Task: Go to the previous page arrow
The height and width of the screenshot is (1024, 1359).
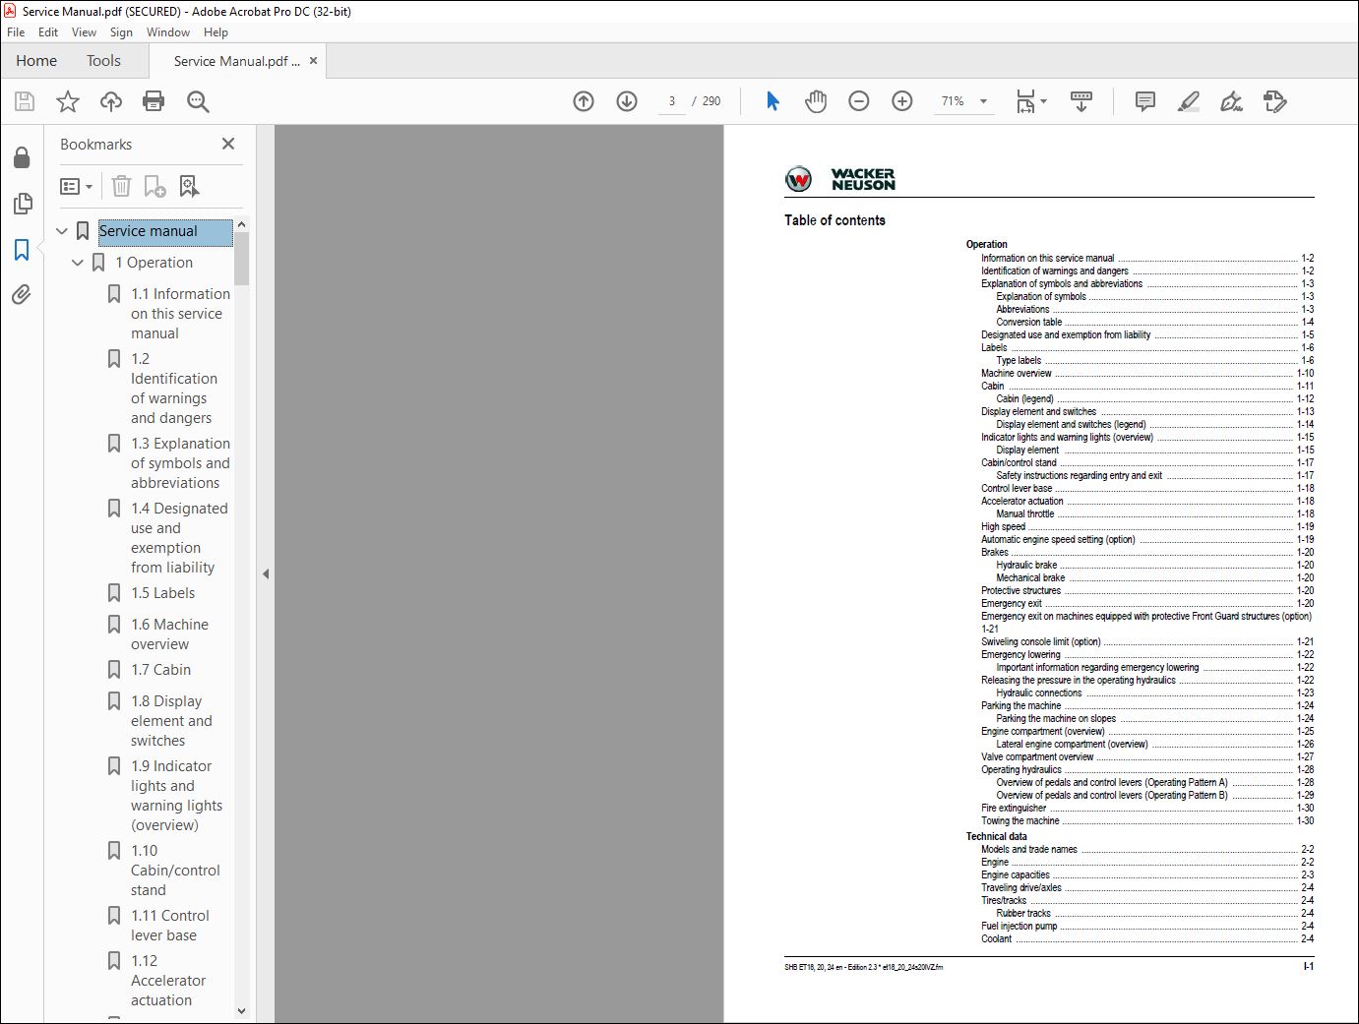Action: pos(584,101)
